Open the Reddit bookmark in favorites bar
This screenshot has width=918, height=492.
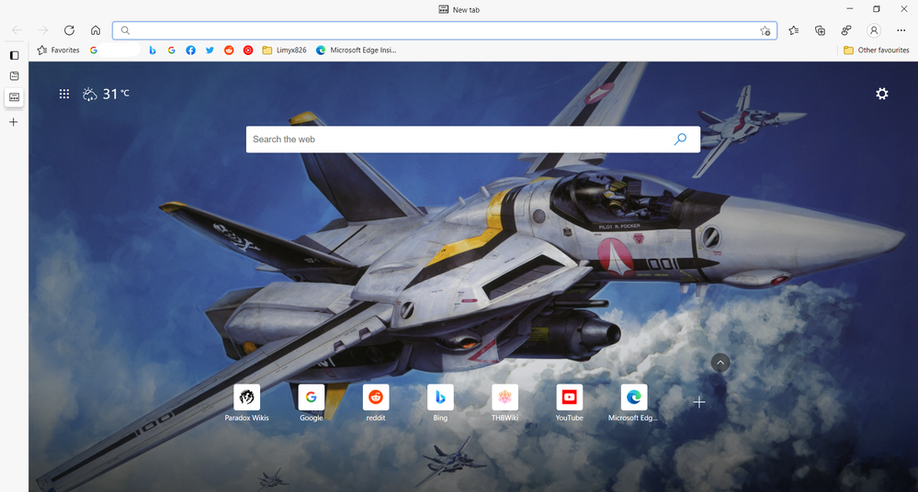[x=229, y=50]
